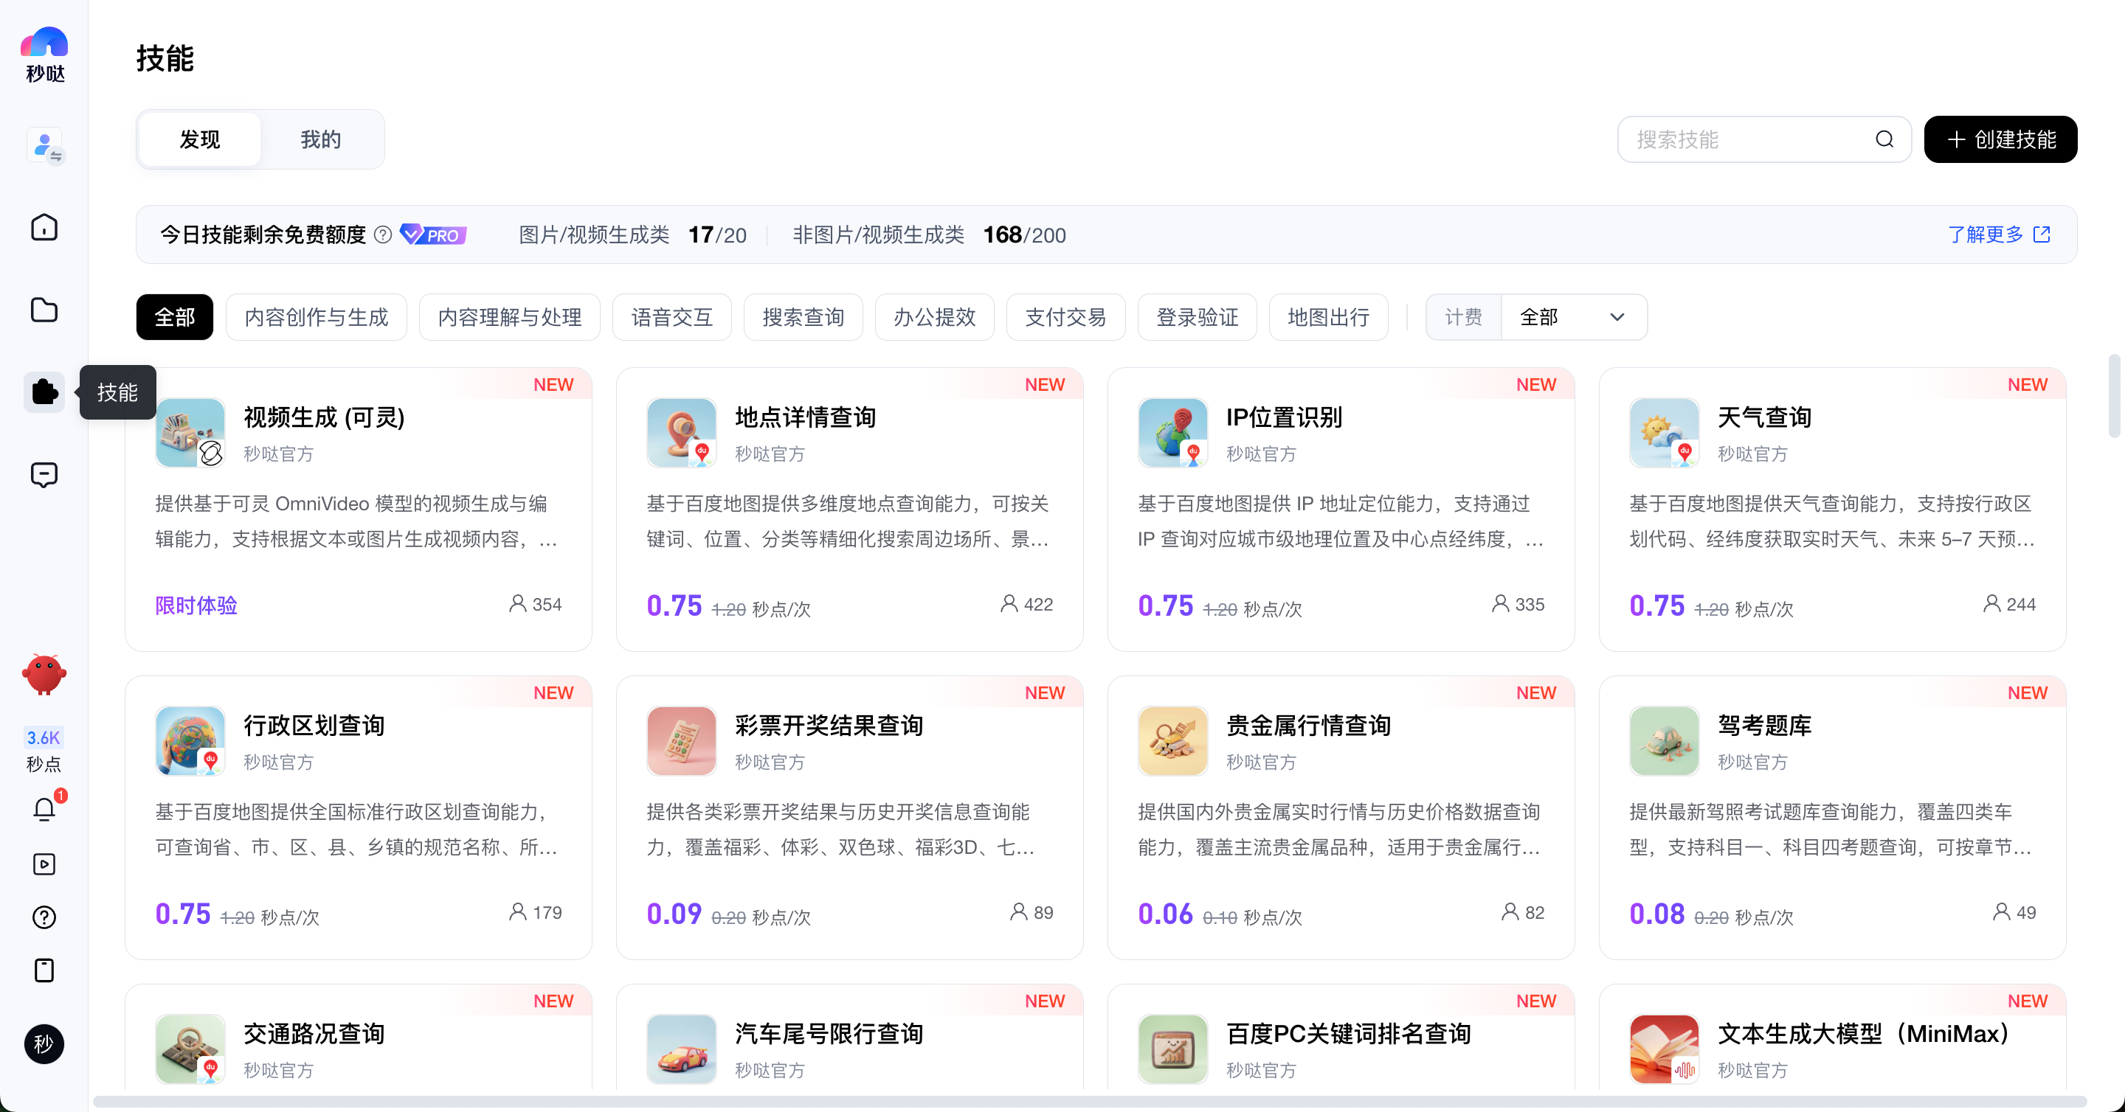The height and width of the screenshot is (1112, 2125).
Task: Open the IP位置识别 skill icon
Action: (x=1173, y=433)
